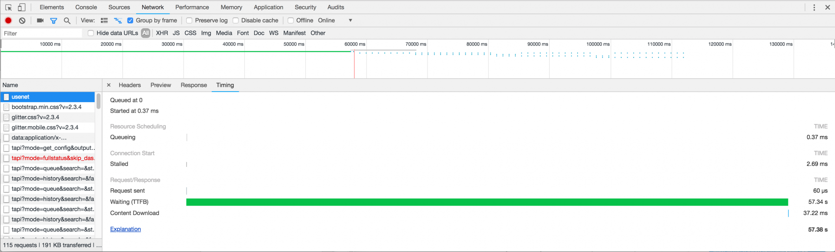
Task: Select glitter.mobile.css?v=2.3.4 request
Action: (47, 127)
